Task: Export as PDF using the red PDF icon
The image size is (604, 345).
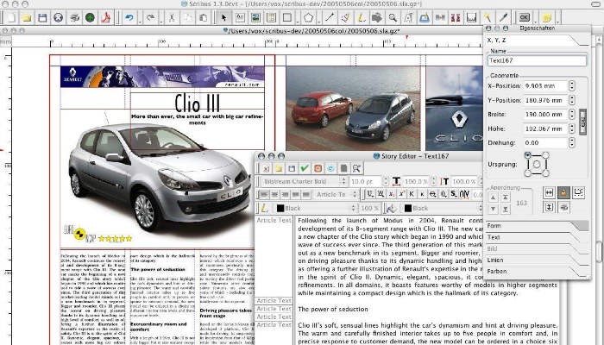Action: pyautogui.click(x=106, y=18)
